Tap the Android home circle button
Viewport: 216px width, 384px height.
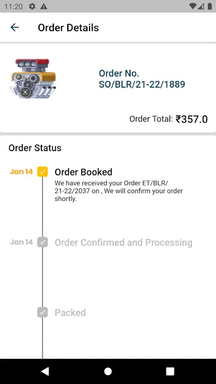pyautogui.click(x=108, y=371)
